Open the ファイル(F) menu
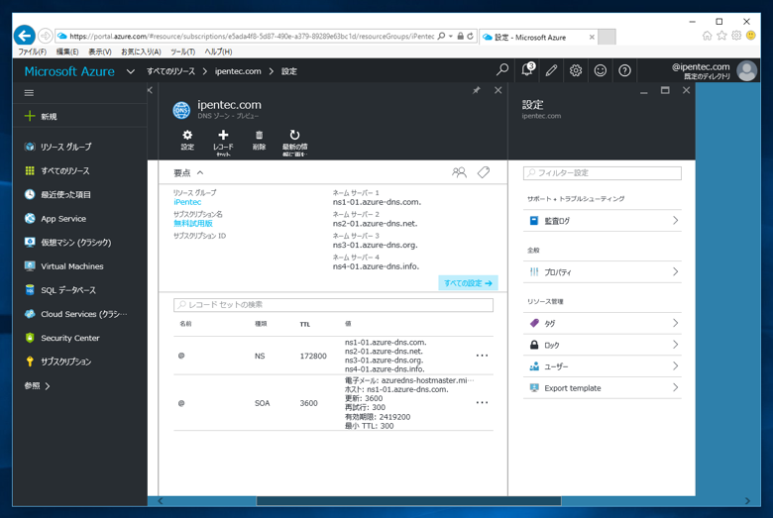The image size is (773, 518). (32, 52)
